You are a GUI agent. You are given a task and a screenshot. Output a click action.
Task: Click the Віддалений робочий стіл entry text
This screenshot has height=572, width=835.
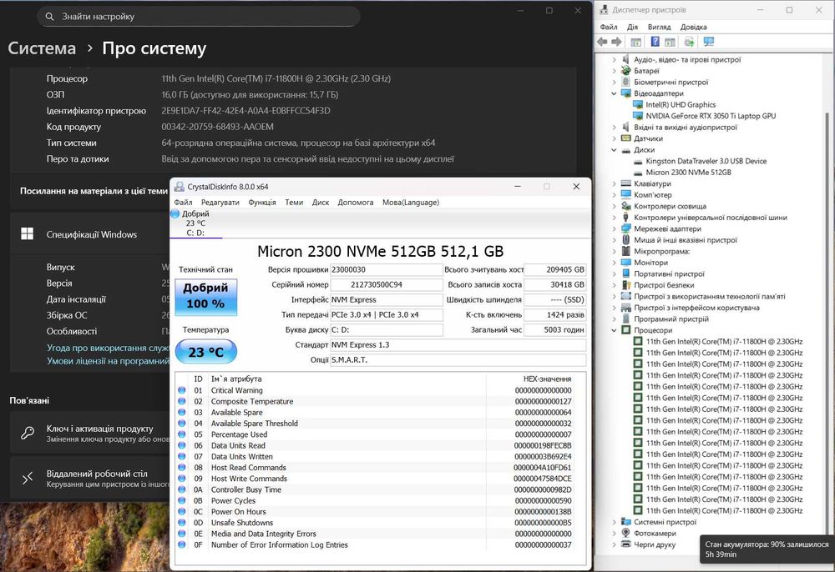97,473
